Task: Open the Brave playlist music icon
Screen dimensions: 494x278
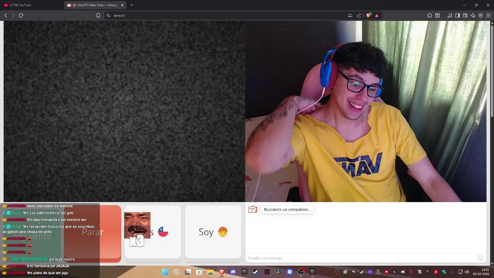Action: click(x=450, y=15)
